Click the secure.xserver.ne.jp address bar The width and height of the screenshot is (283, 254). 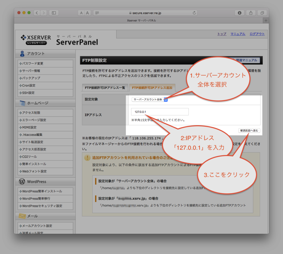point(145,13)
